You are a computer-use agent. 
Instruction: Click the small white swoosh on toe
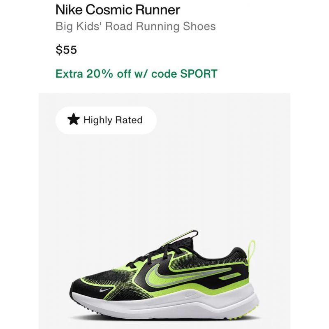pyautogui.click(x=105, y=290)
